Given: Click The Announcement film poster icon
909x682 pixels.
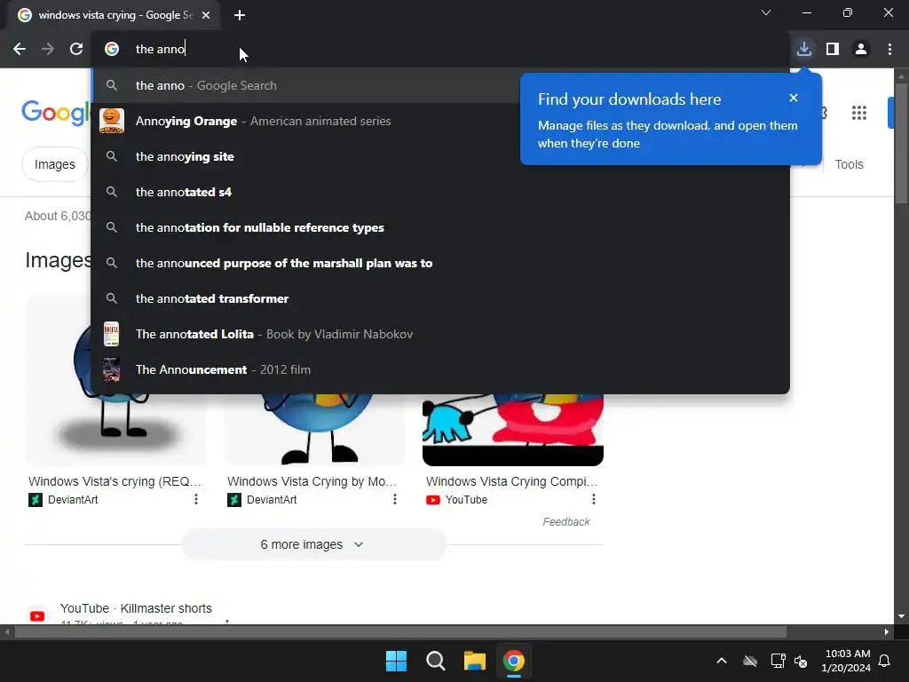Looking at the screenshot, I should click(x=111, y=369).
